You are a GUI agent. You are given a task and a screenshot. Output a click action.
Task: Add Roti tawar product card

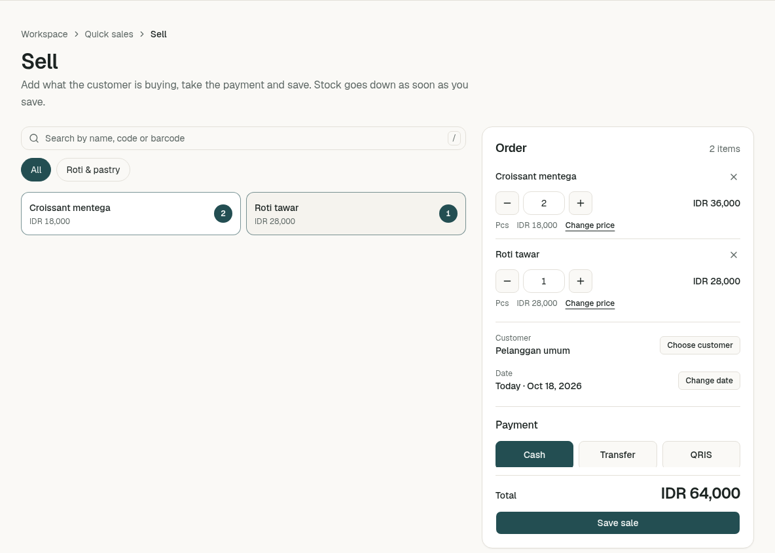356,214
